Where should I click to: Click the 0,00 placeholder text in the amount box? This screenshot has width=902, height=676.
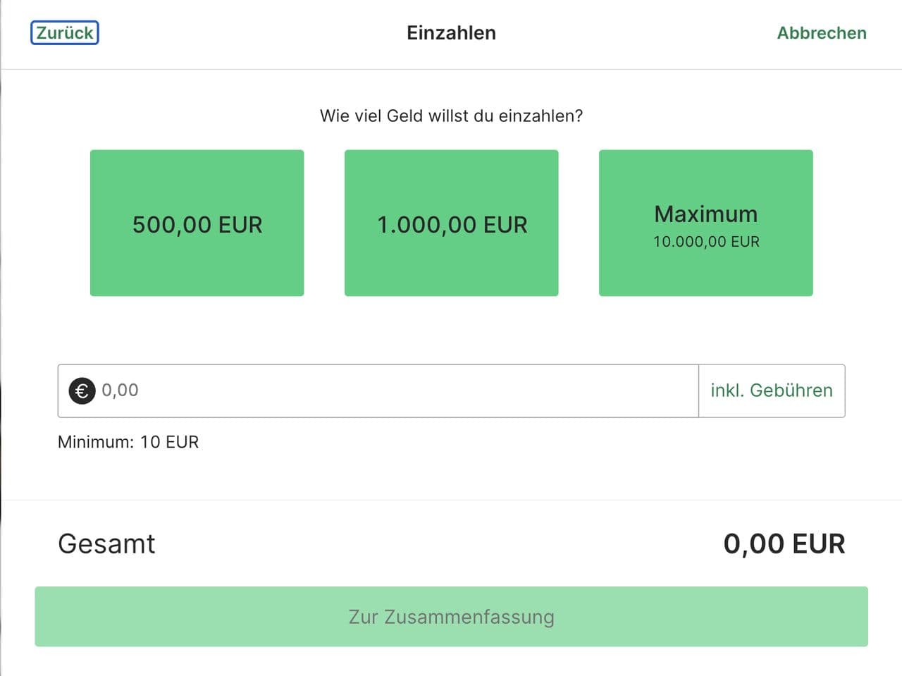pos(120,391)
